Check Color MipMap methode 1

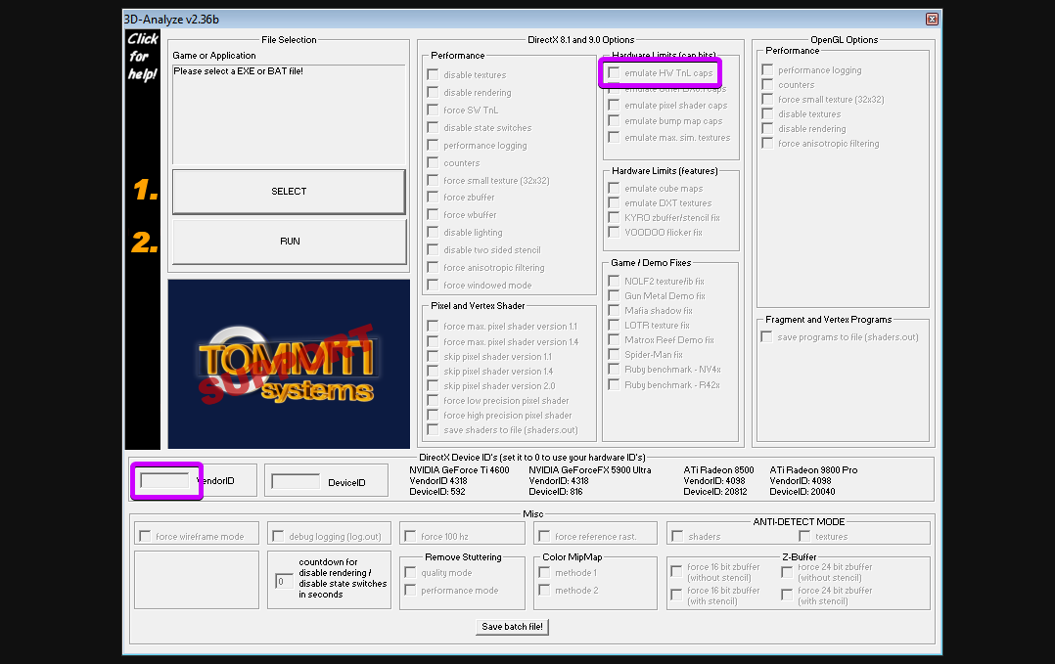(x=544, y=573)
